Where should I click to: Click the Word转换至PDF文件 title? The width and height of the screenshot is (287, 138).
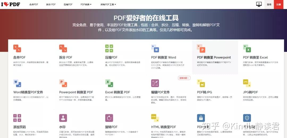tap(28, 92)
